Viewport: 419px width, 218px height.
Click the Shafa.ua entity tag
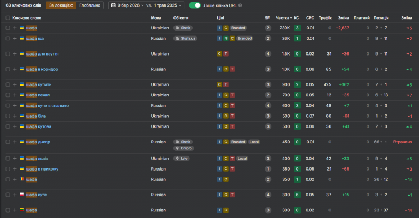[x=184, y=38]
